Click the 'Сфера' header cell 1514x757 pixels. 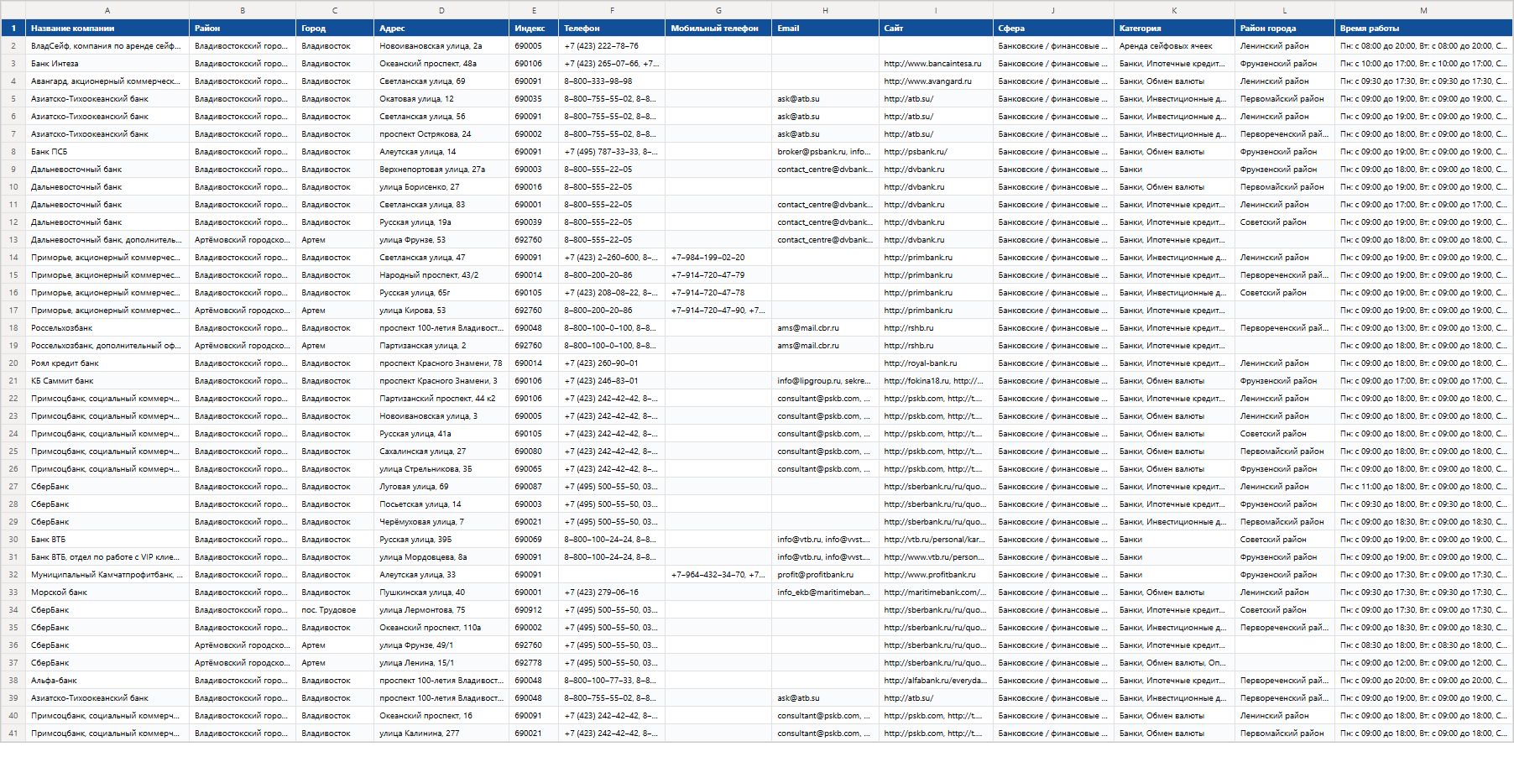pyautogui.click(x=1053, y=29)
